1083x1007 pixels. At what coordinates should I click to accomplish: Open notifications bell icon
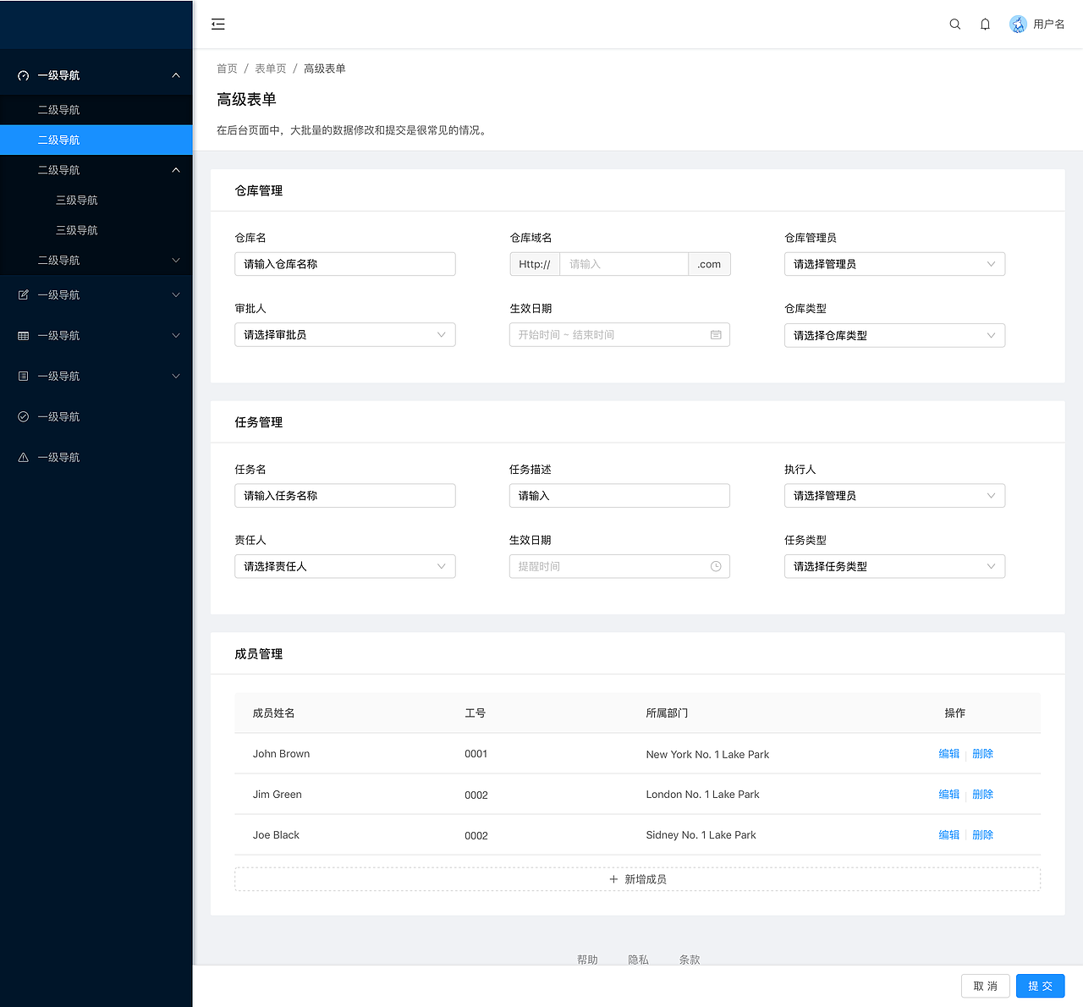[986, 25]
